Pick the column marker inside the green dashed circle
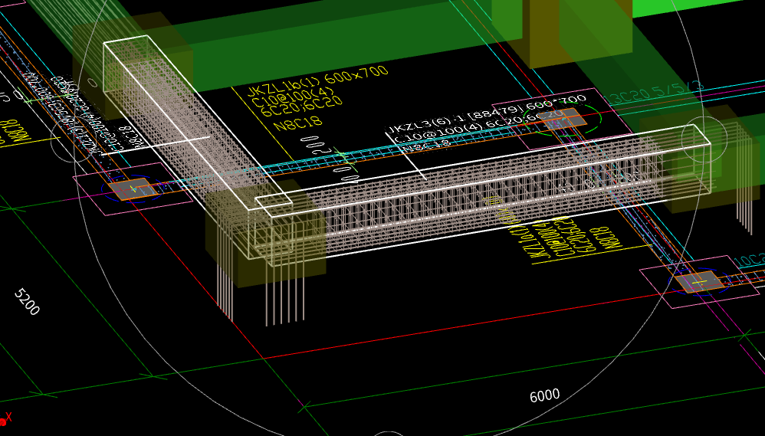This screenshot has height=436, width=765. (x=568, y=119)
